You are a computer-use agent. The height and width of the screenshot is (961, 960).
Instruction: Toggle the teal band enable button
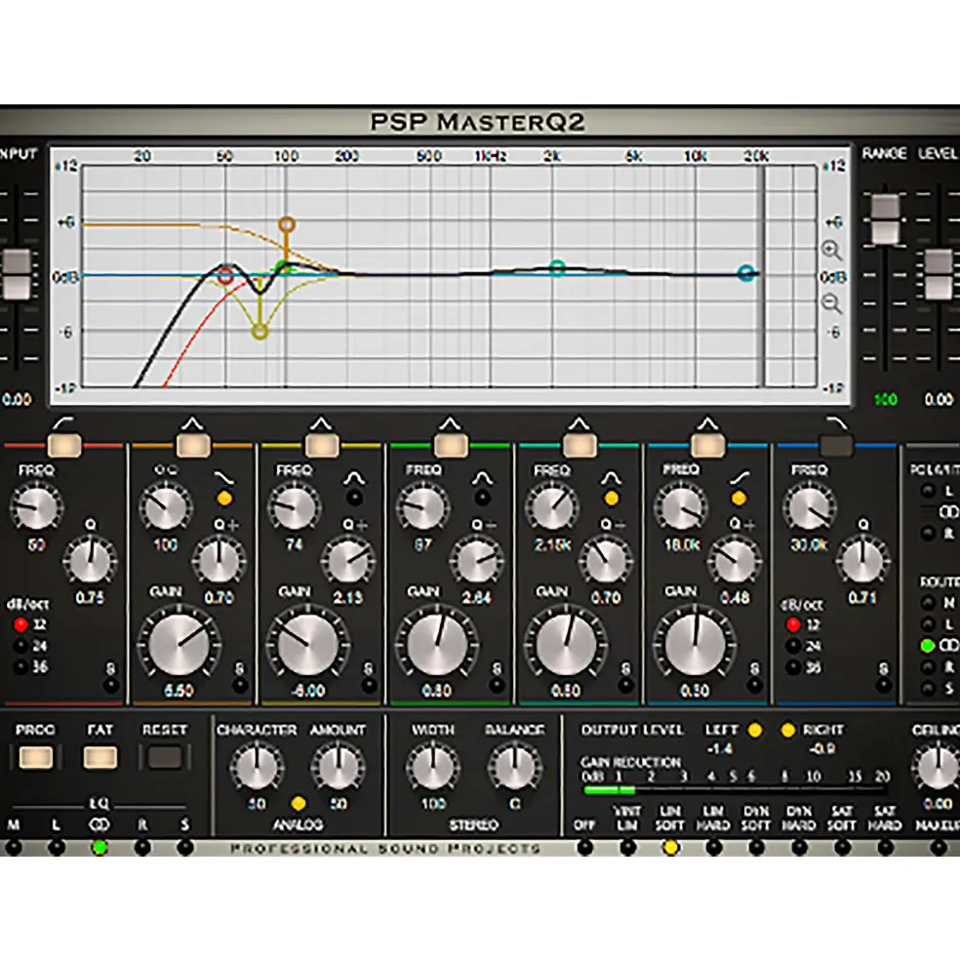[x=580, y=446]
